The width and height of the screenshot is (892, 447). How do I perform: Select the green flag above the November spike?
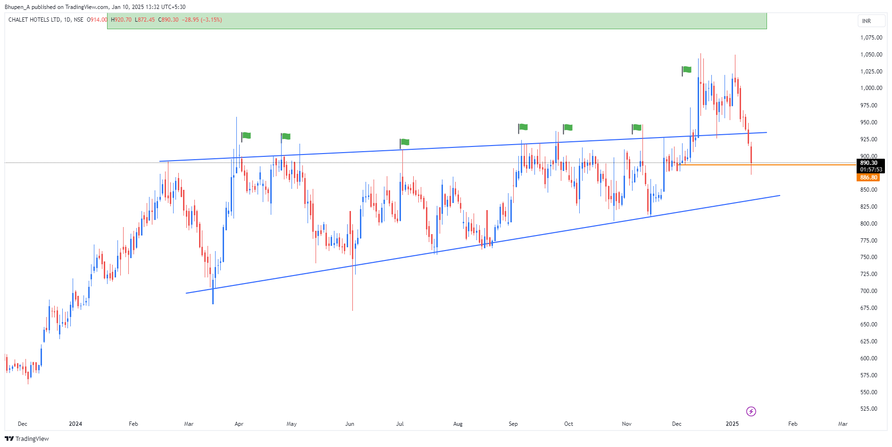point(637,128)
